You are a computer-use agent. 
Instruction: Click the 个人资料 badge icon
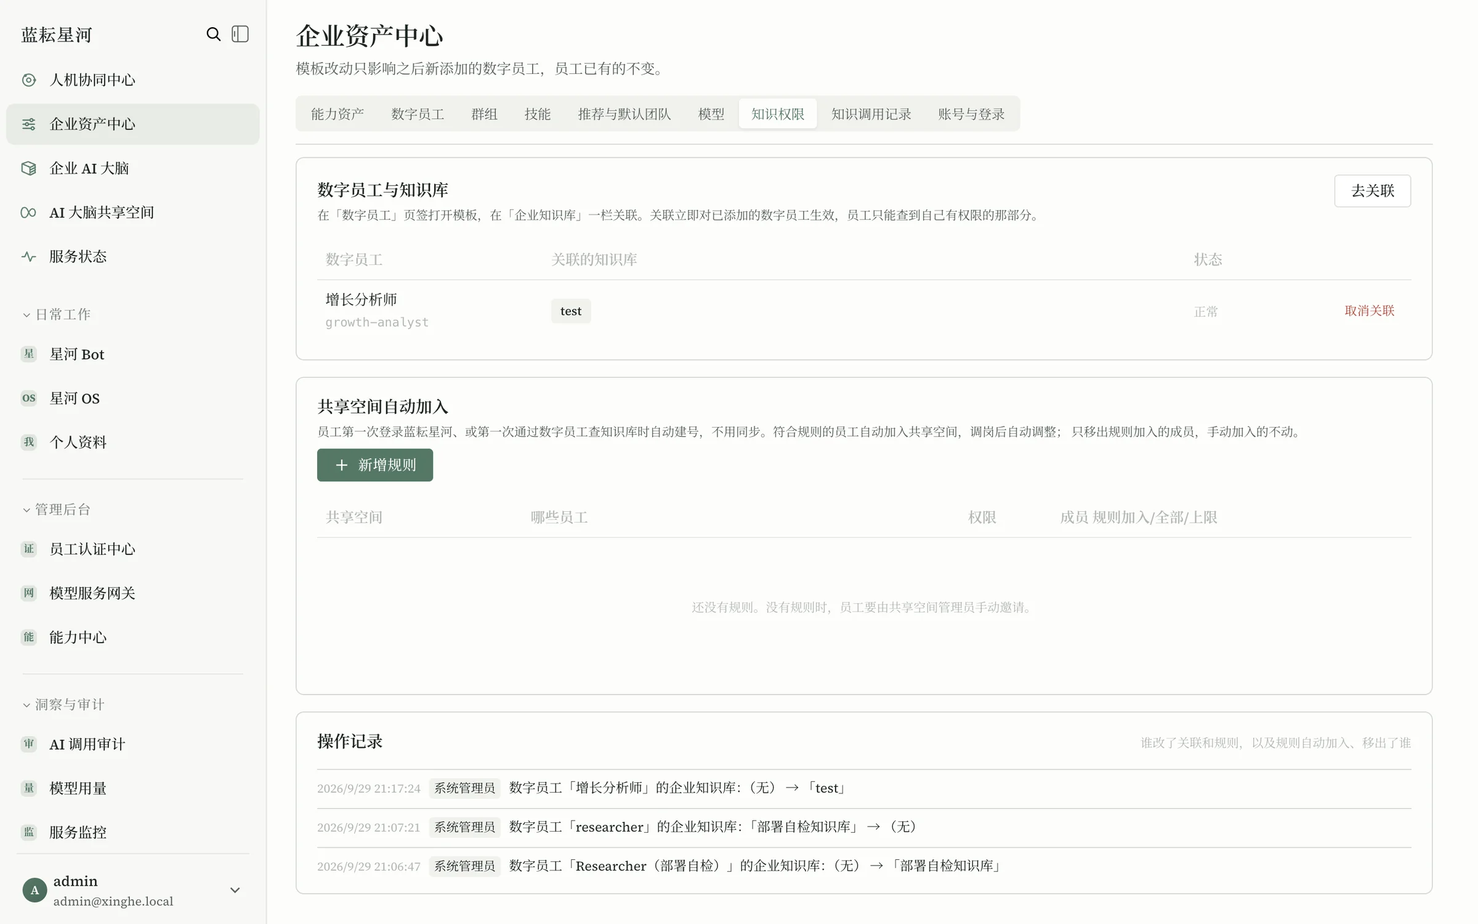[x=29, y=442]
